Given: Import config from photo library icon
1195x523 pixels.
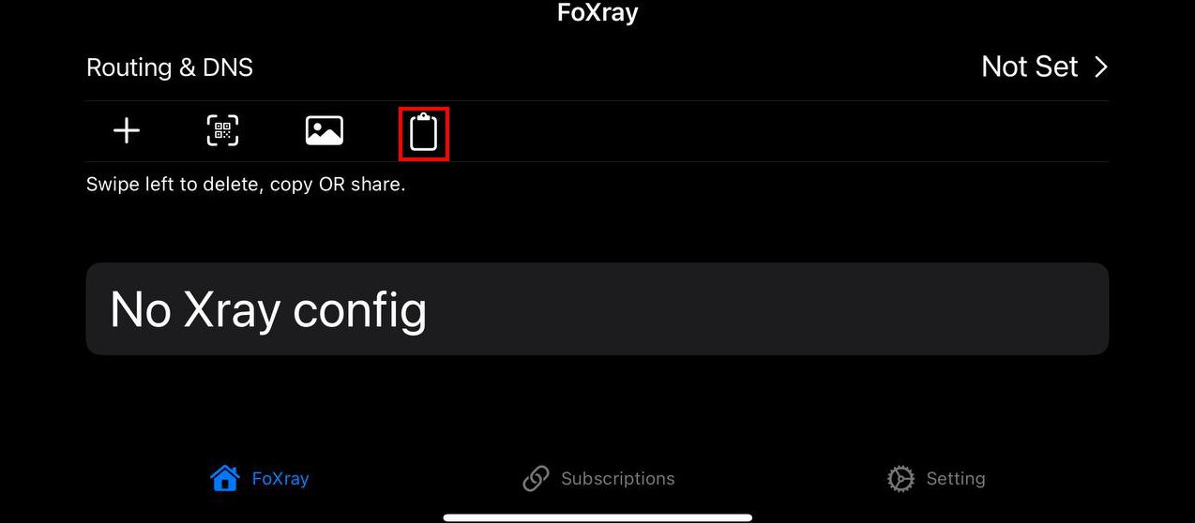Looking at the screenshot, I should 325,131.
